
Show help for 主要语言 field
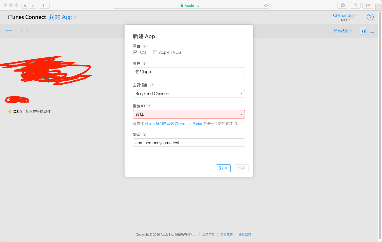(x=152, y=85)
